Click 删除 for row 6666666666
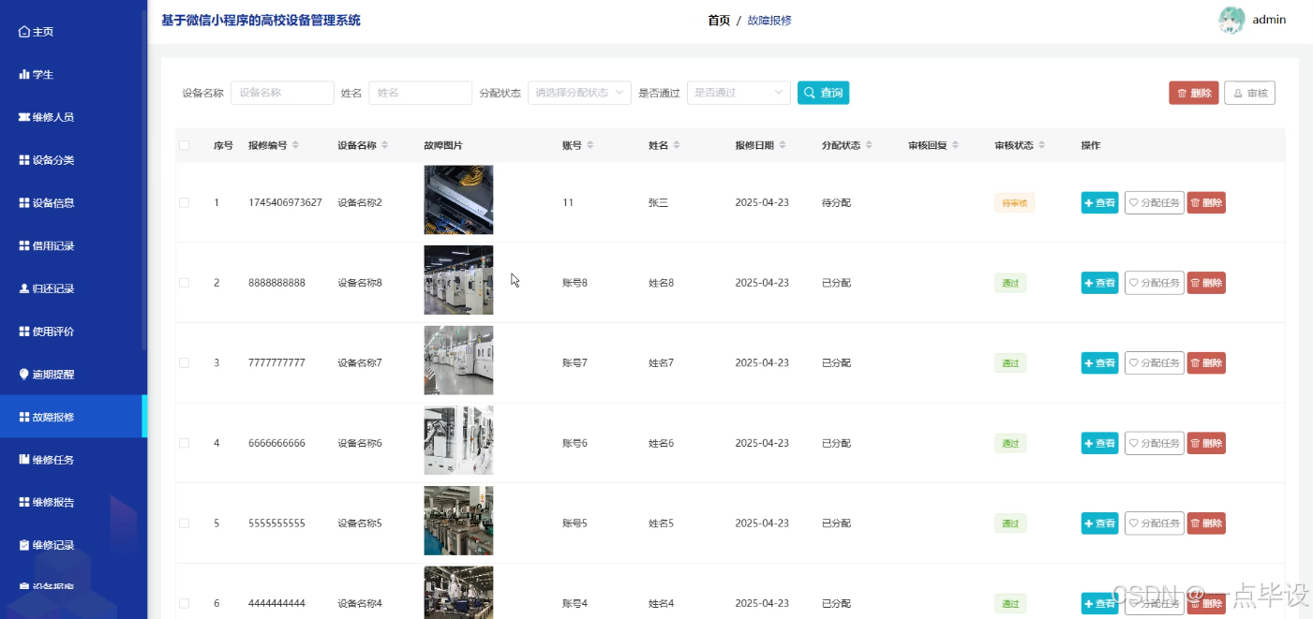 (x=1206, y=443)
